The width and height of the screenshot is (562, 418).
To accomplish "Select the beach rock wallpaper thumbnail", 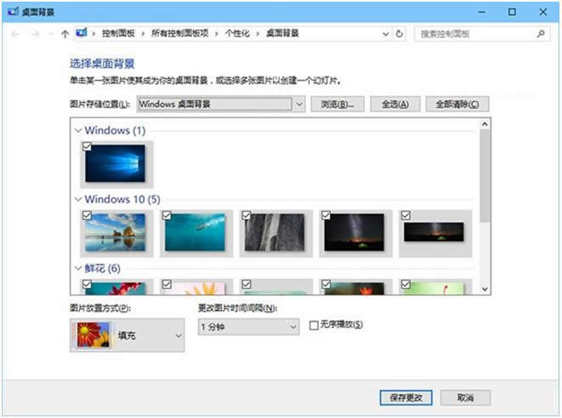I will click(116, 232).
